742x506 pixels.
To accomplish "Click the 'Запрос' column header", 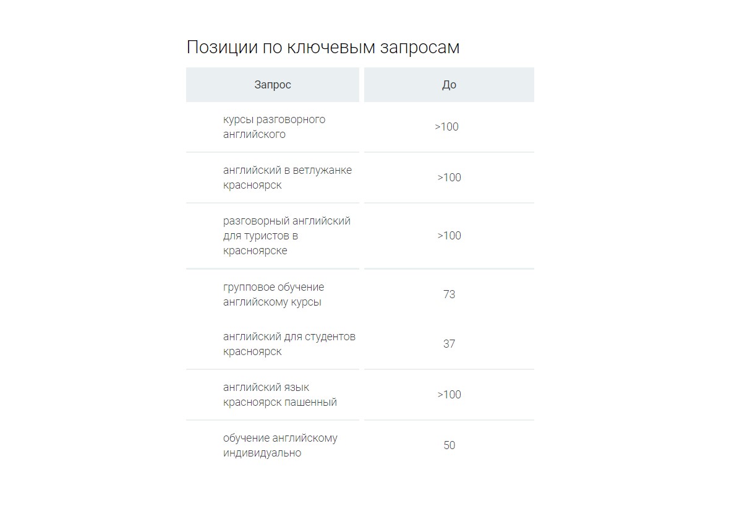I will click(x=273, y=85).
